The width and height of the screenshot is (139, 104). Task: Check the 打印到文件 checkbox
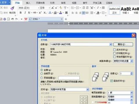pos(114,53)
